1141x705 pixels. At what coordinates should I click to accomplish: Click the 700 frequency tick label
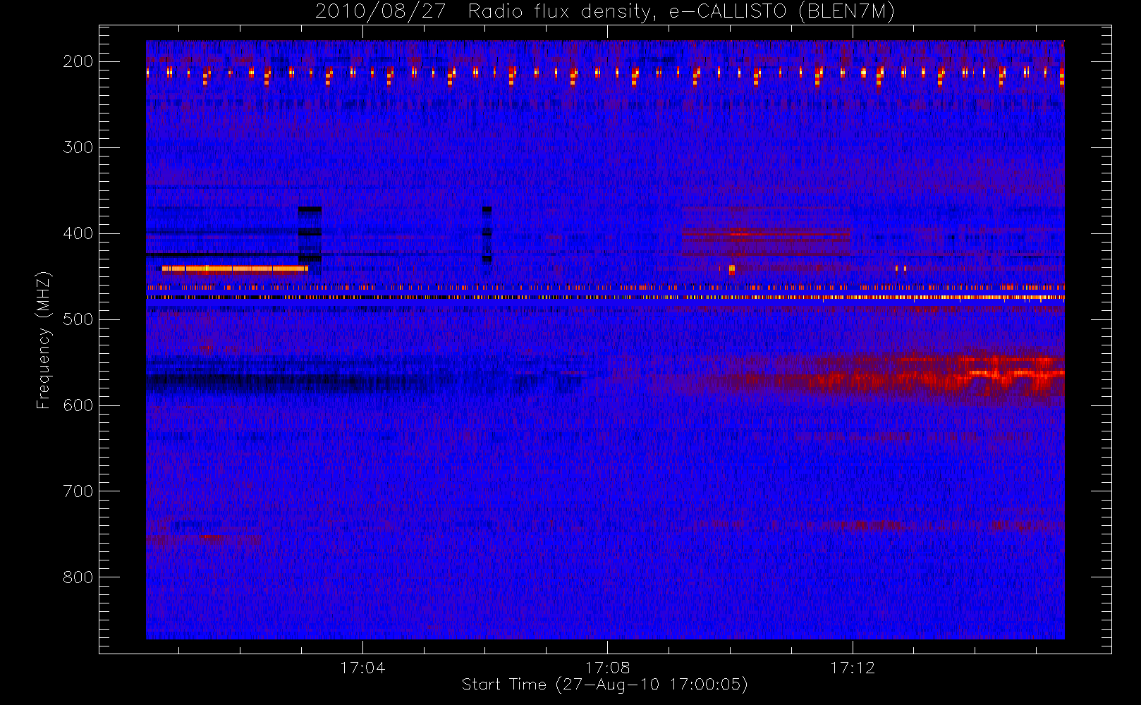(x=78, y=491)
